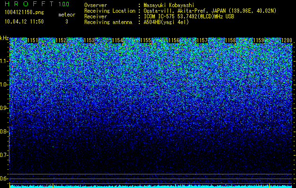Viewport: 296px width, 188px height.
Task: Click the 1.1 kHz axis label
Action: click(x=4, y=61)
